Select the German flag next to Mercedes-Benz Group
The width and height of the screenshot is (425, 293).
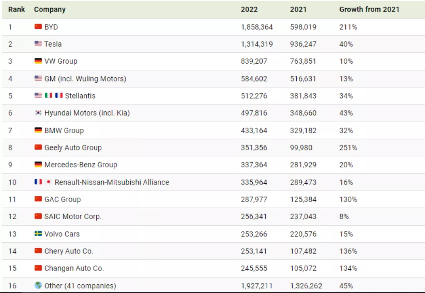(38, 165)
